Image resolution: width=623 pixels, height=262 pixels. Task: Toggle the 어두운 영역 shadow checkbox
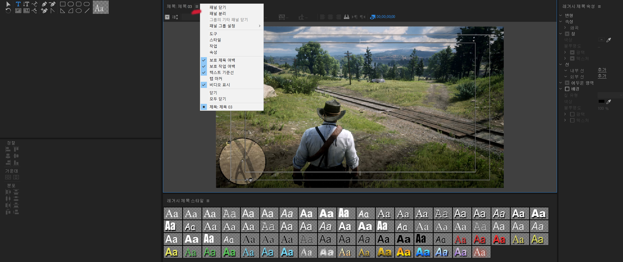click(x=567, y=83)
